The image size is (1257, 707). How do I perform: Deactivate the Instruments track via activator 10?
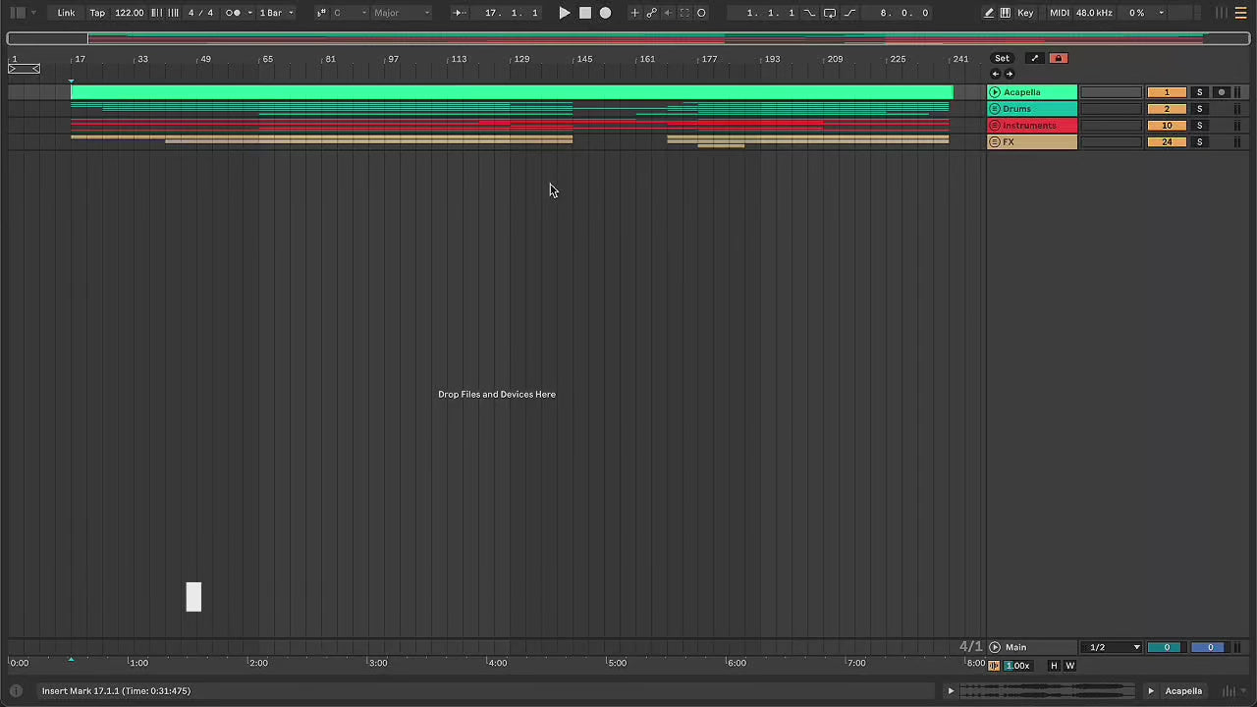1166,126
